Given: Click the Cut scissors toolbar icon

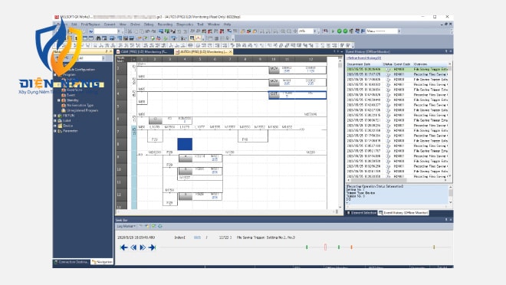Looking at the screenshot, I should (130, 31).
